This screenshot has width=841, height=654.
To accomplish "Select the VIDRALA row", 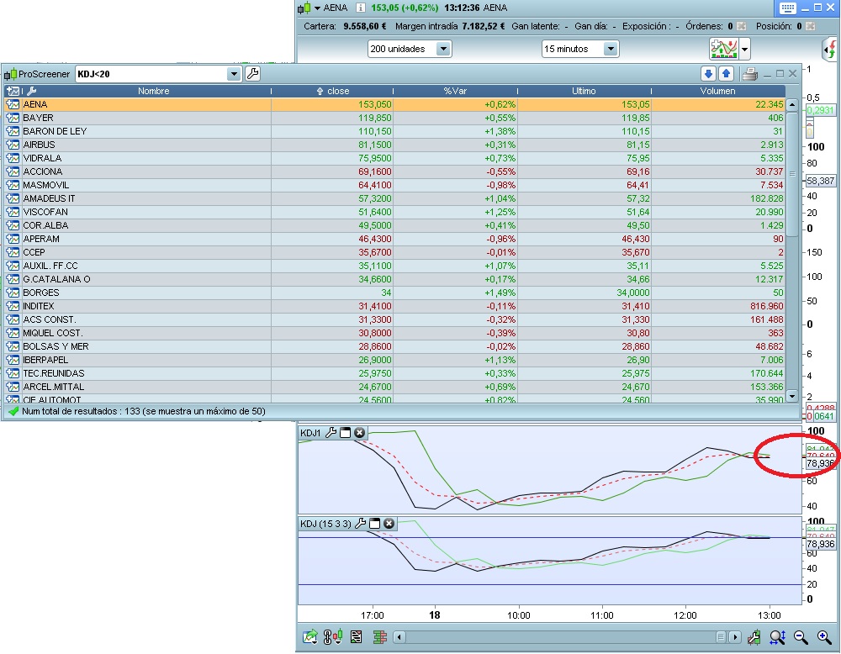I will pos(394,158).
